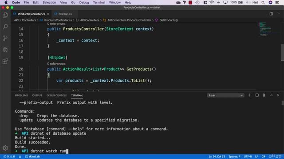Open the Manage gear at sidebar bottom
The image size is (284, 159).
pos(5,148)
